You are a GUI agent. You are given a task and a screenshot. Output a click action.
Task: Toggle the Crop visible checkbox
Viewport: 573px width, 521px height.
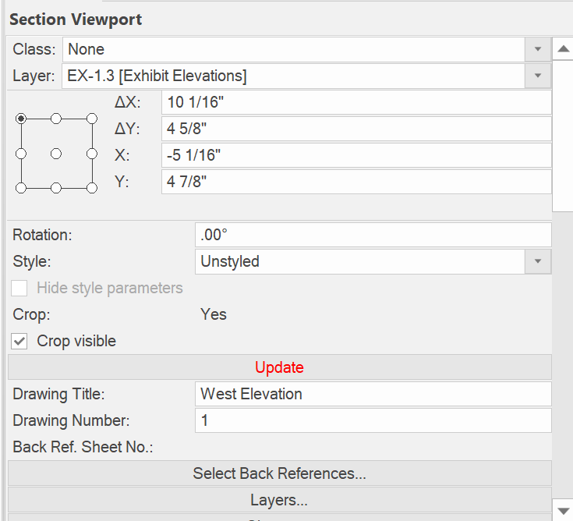point(20,341)
